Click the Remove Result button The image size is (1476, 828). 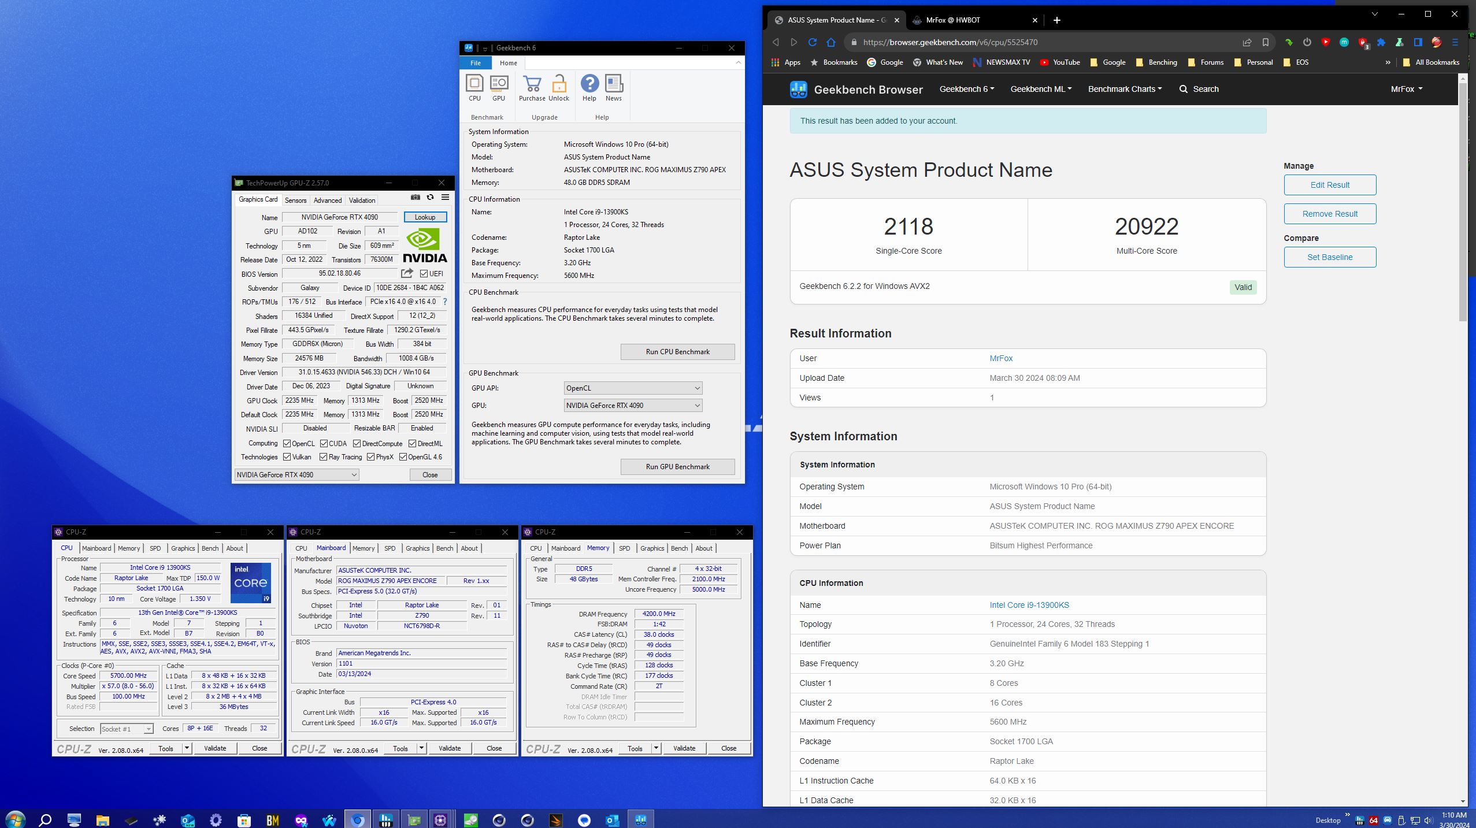[x=1330, y=214]
